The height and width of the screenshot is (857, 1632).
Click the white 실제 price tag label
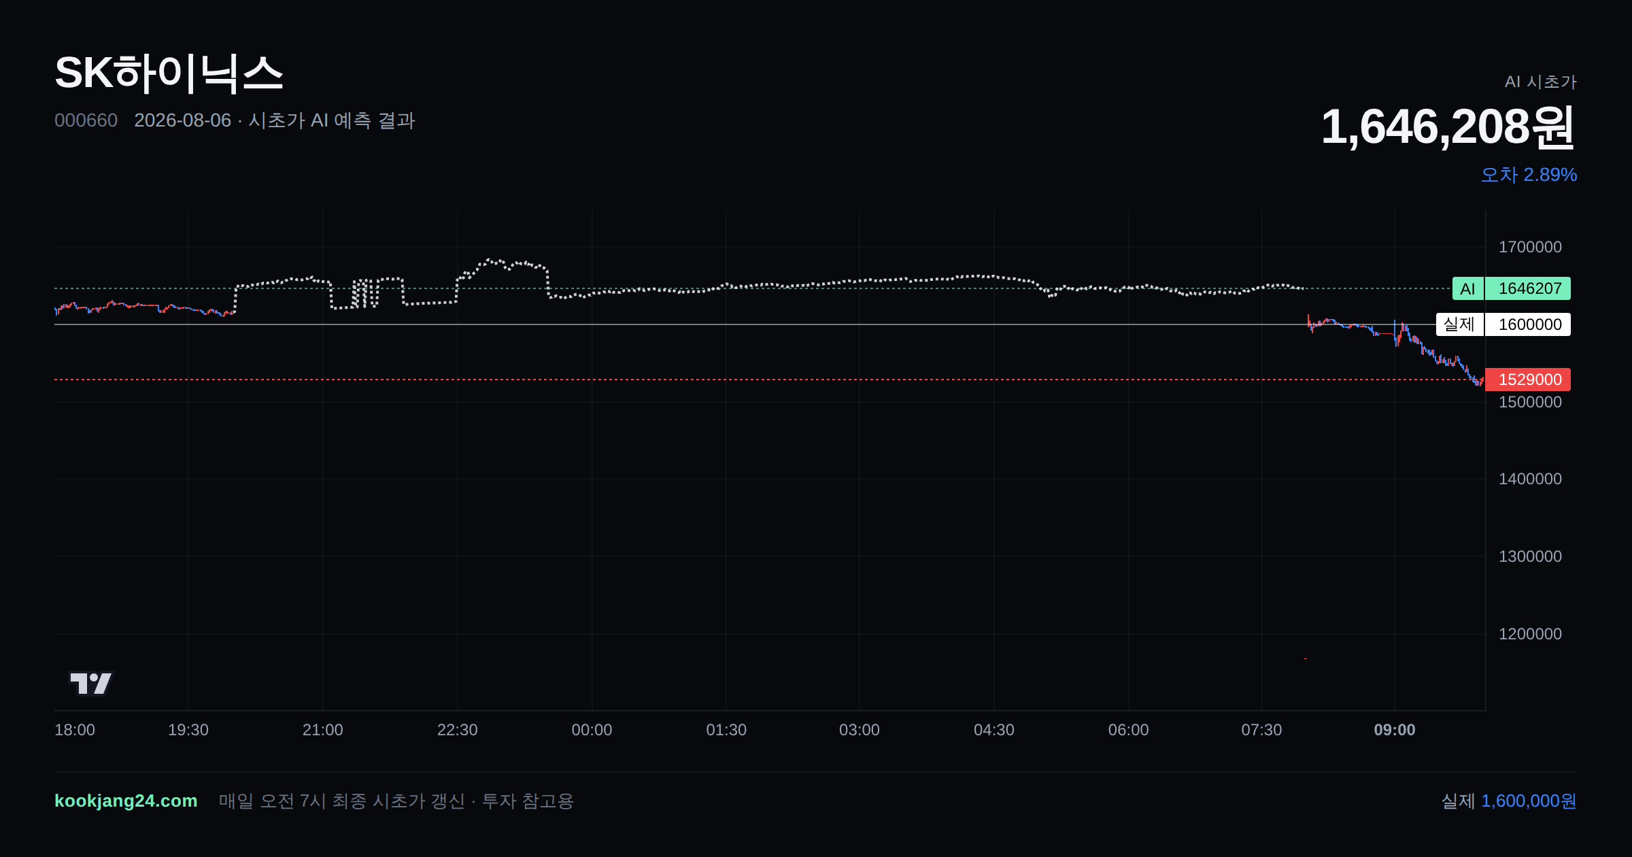coord(1459,324)
